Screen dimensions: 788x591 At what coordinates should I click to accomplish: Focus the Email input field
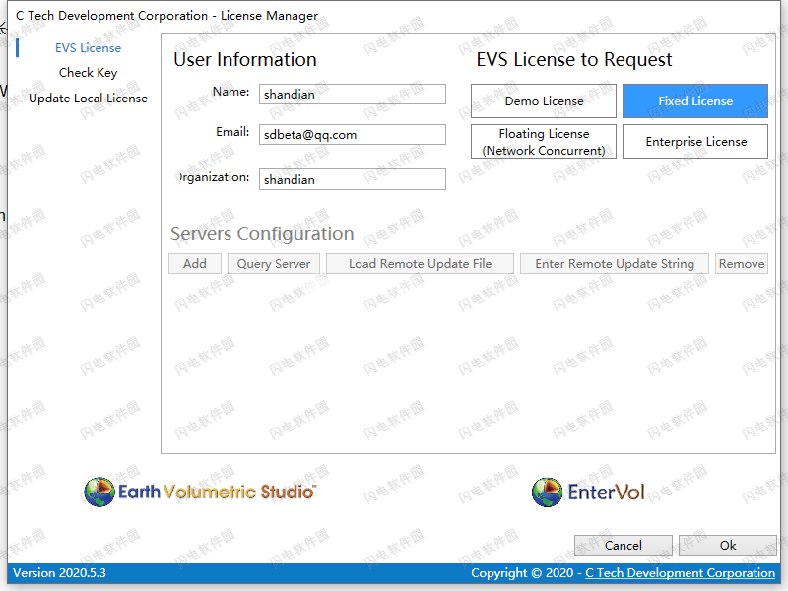353,134
